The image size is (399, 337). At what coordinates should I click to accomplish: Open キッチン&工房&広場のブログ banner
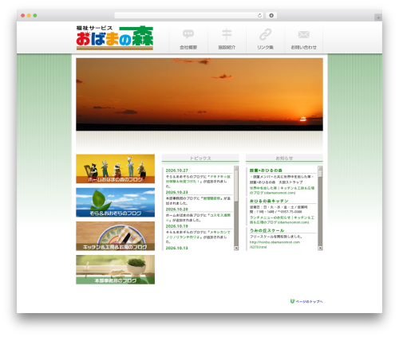tap(115, 236)
